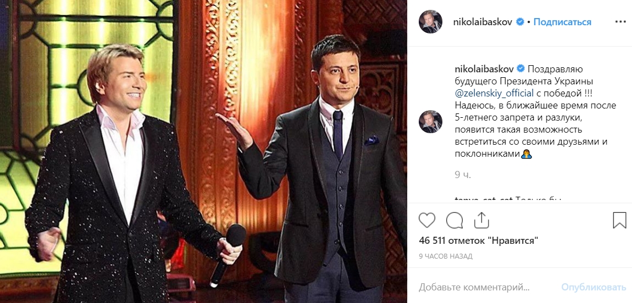The height and width of the screenshot is (303, 632).
Task: Click the post photo of two men
Action: click(203, 151)
